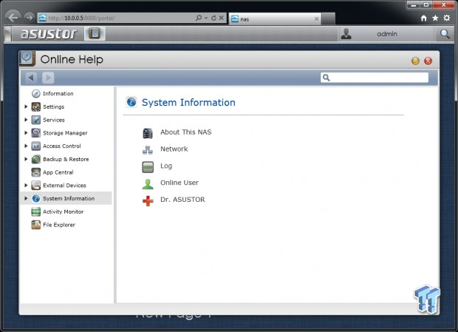Open the Online User help link

tap(180, 183)
